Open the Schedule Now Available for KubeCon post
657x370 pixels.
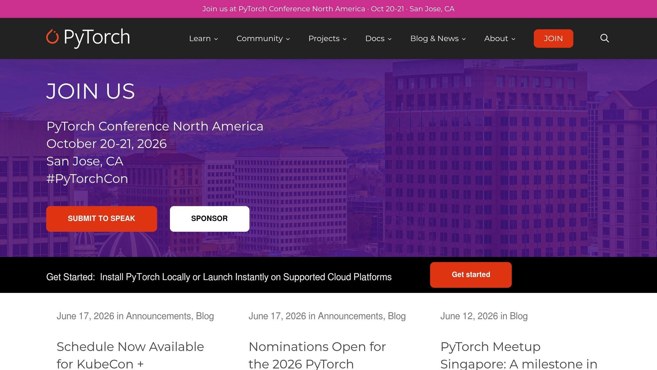[x=130, y=355]
